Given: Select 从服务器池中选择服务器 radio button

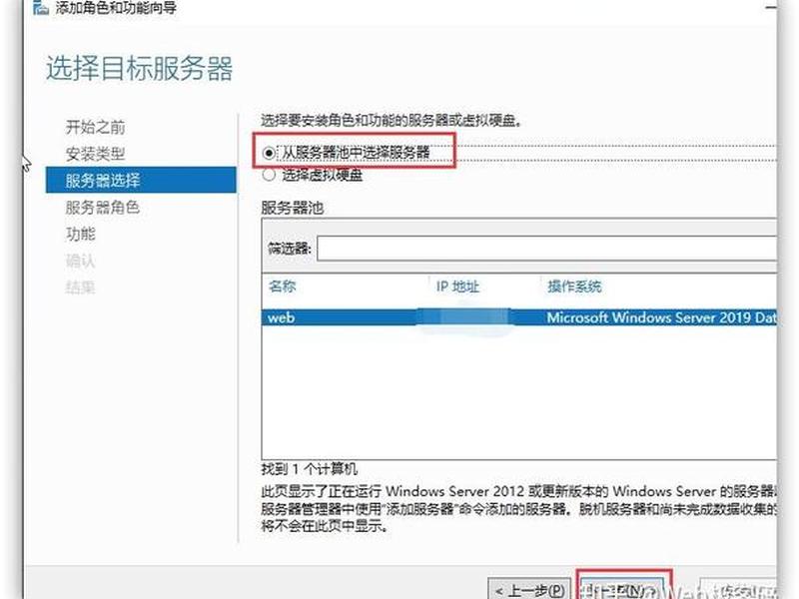Looking at the screenshot, I should coord(269,153).
